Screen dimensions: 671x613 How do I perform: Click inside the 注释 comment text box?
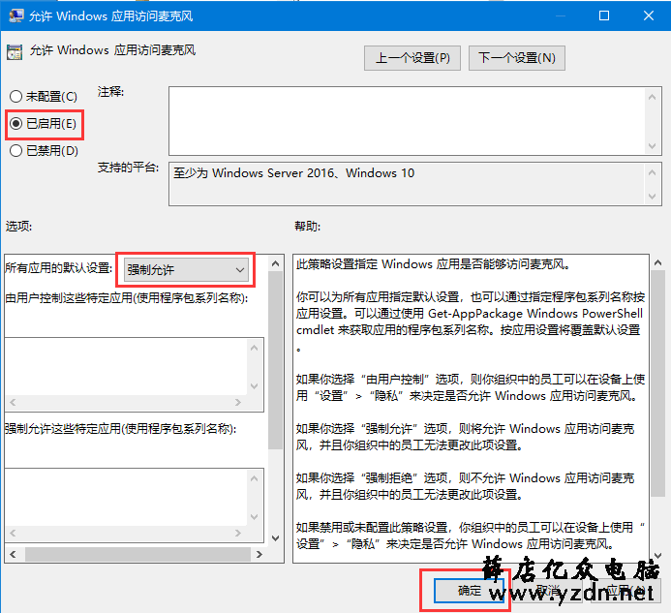407,121
